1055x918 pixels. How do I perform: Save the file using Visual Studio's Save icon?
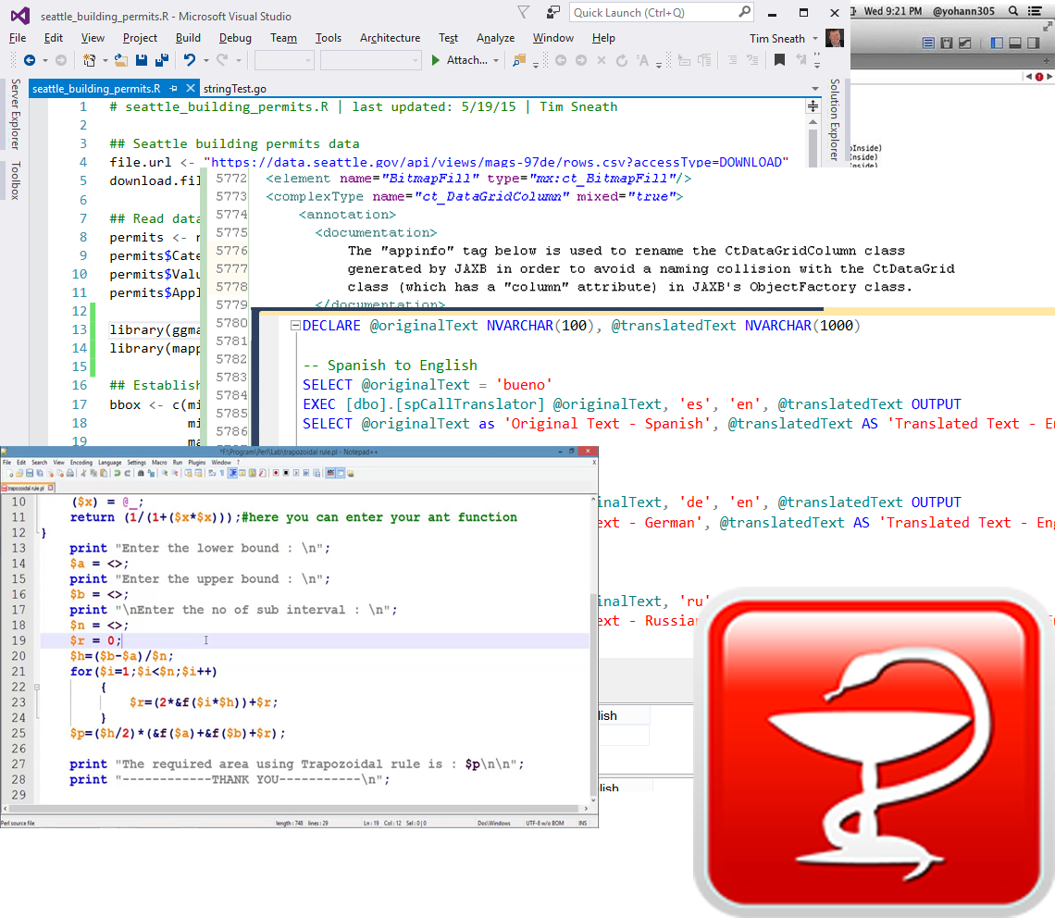[142, 60]
